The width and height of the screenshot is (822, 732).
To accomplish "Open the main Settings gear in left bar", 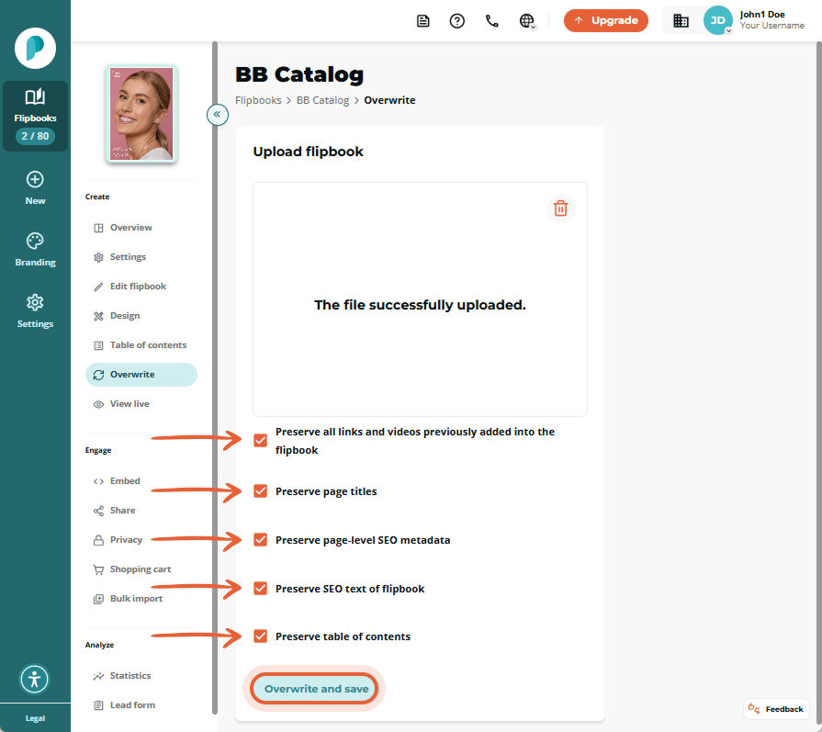I will pyautogui.click(x=35, y=302).
